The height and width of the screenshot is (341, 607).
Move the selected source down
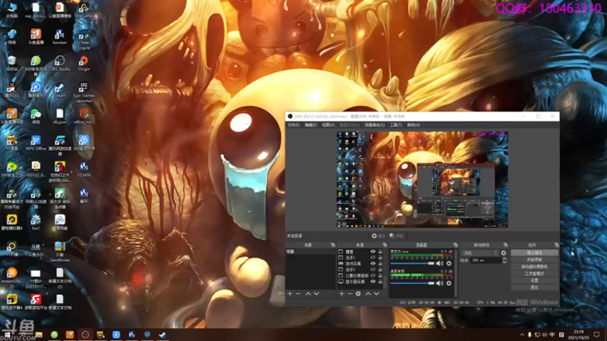(x=376, y=294)
